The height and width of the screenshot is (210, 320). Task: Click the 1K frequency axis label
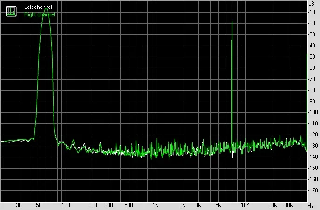click(155, 205)
